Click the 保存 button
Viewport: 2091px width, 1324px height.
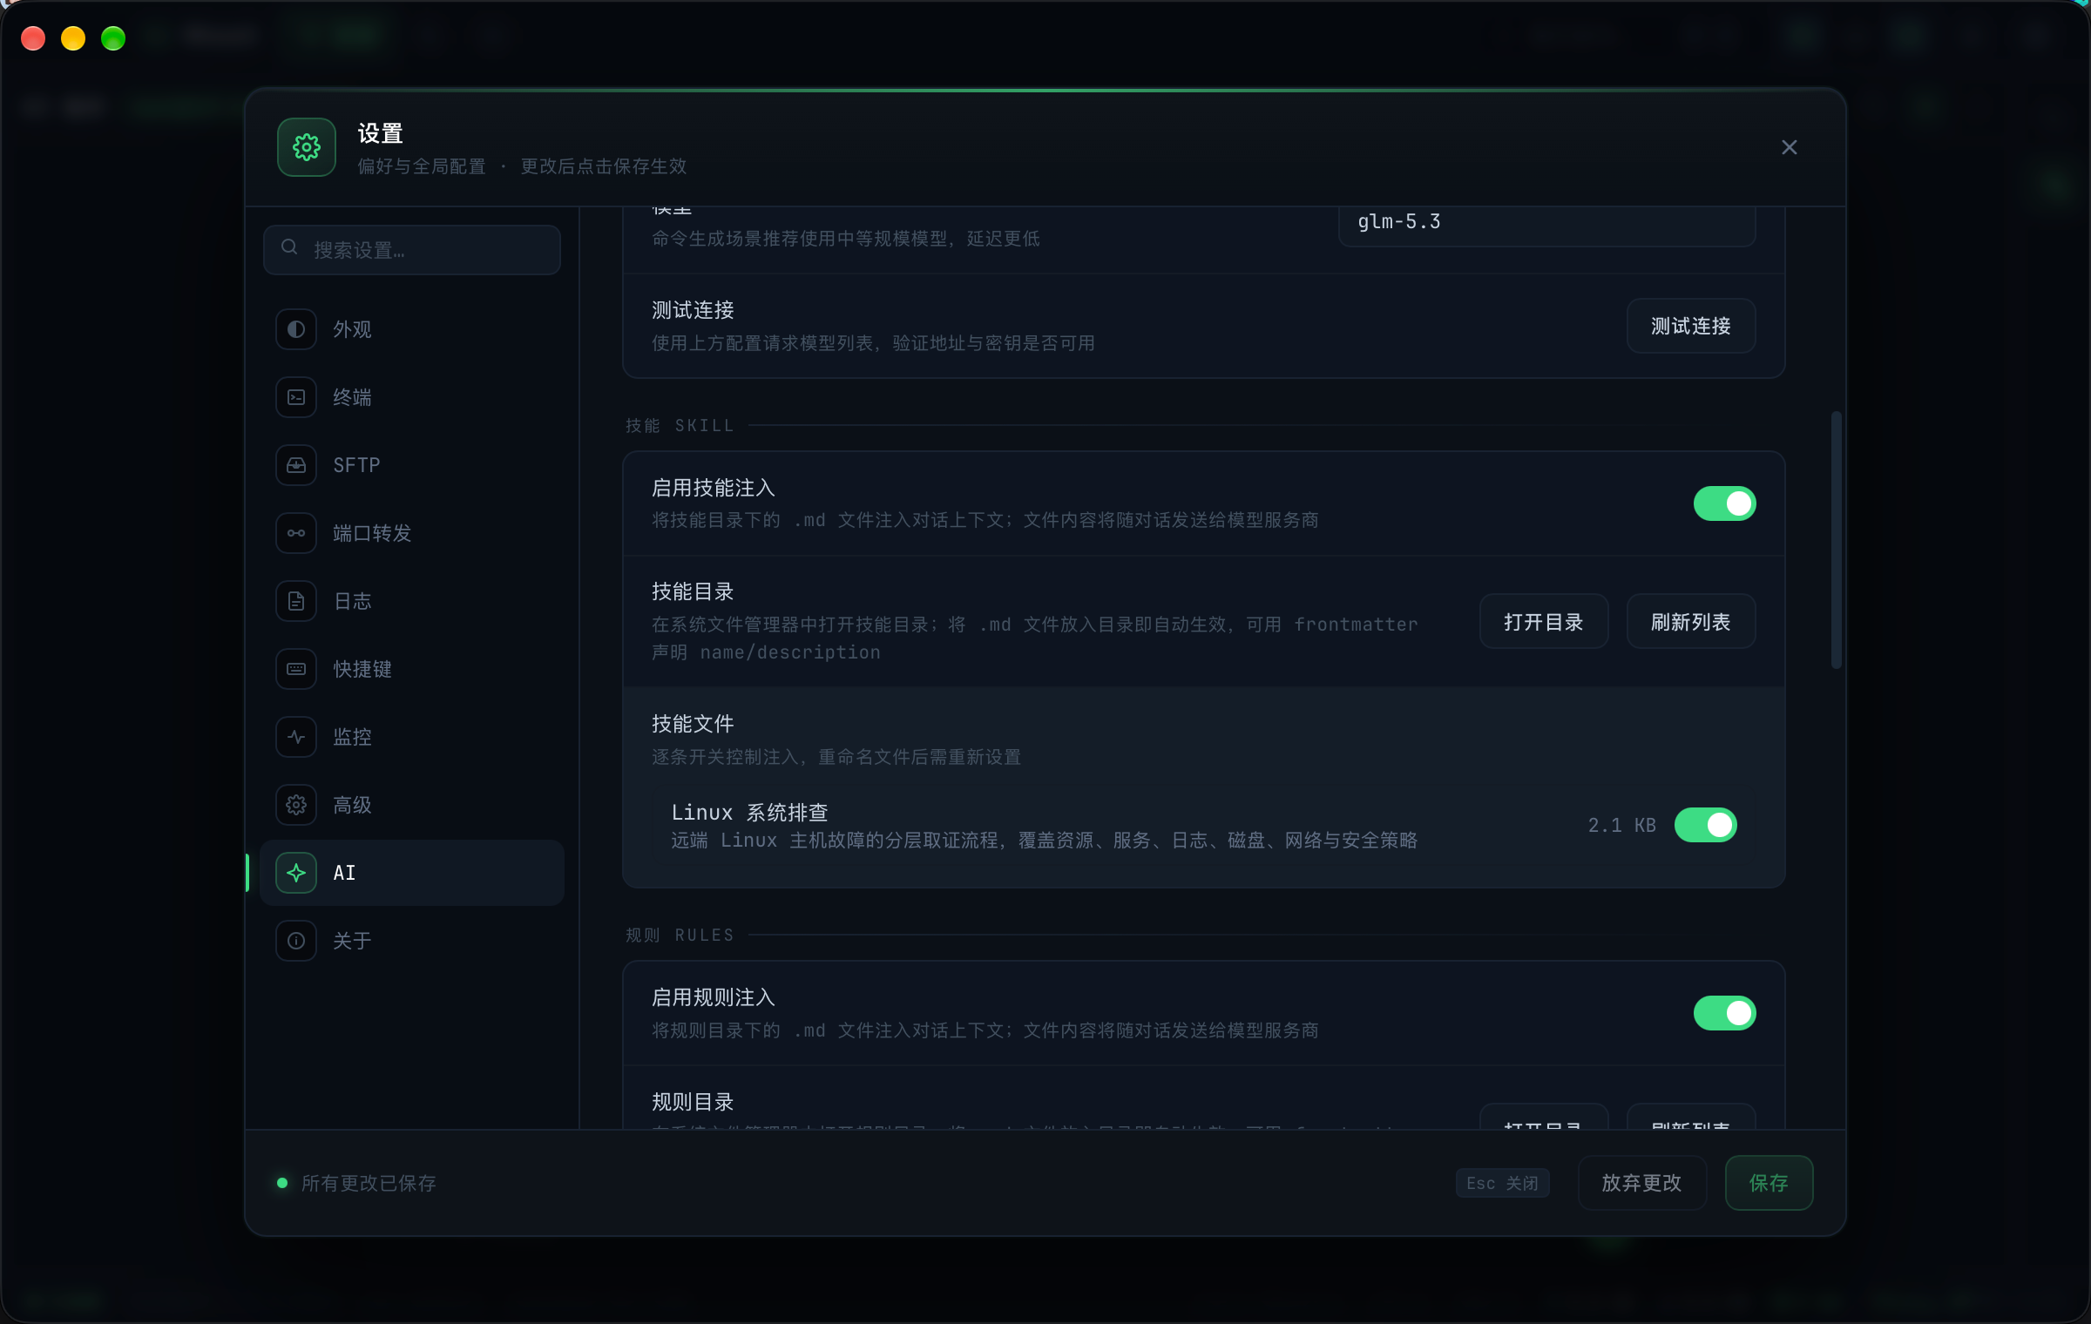coord(1769,1183)
